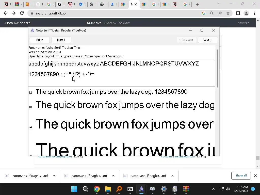This screenshot has width=260, height=195.
Task: Open the Chrome profile avatar
Action: [246, 13]
